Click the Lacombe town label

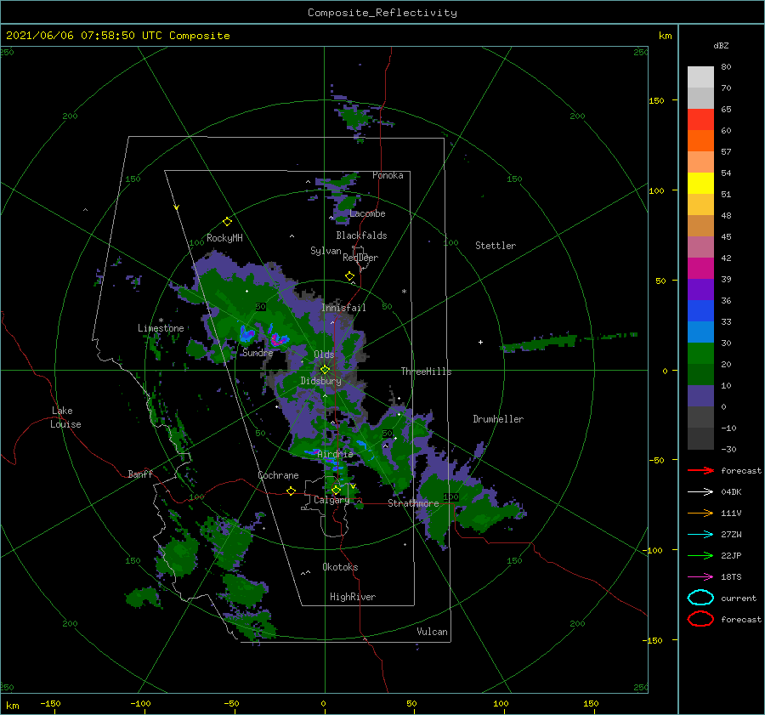367,213
